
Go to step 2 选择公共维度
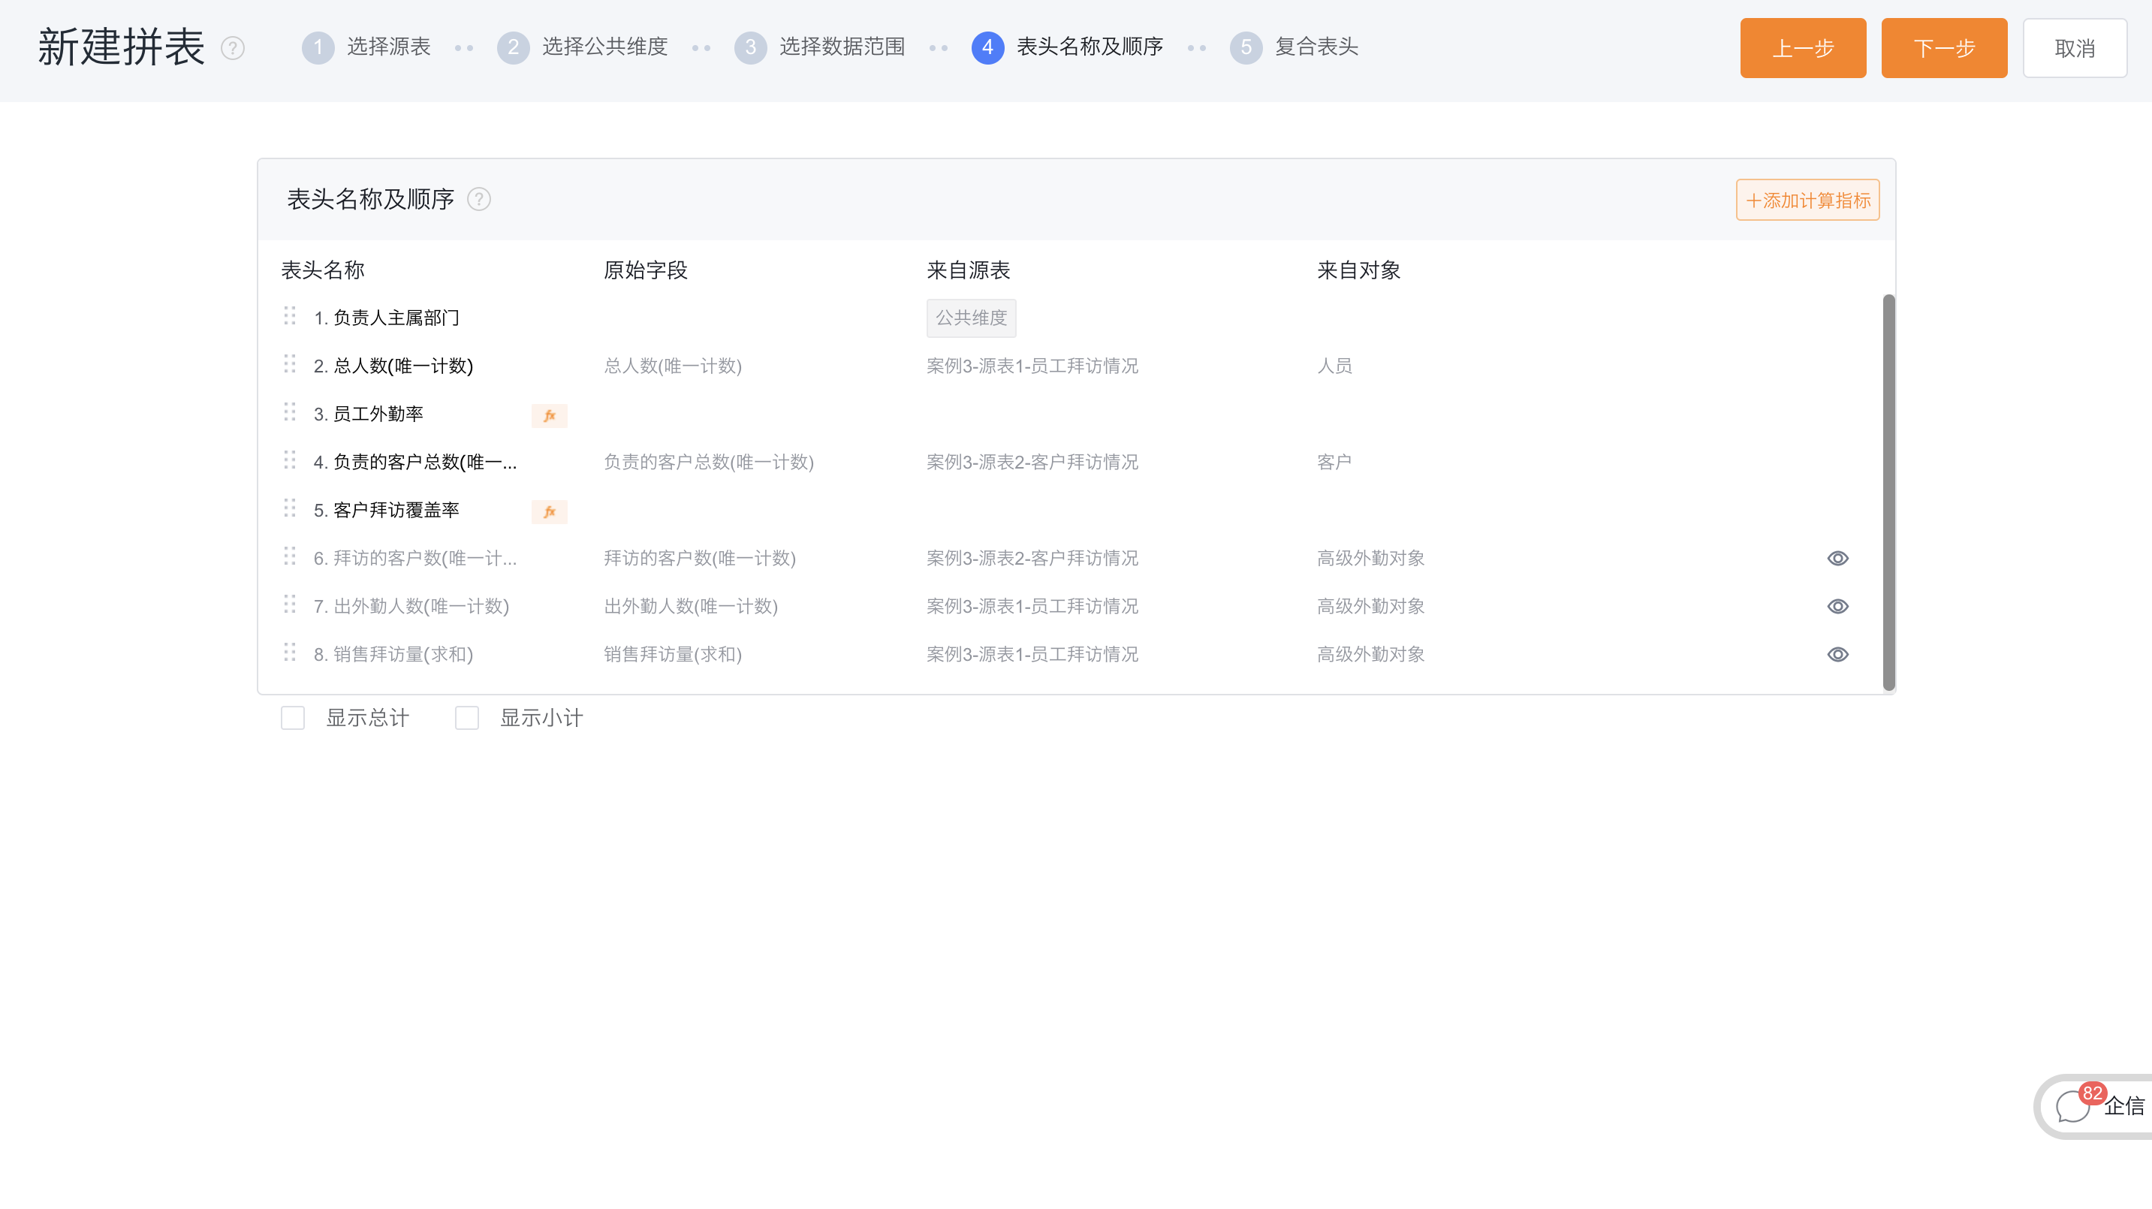tap(582, 47)
